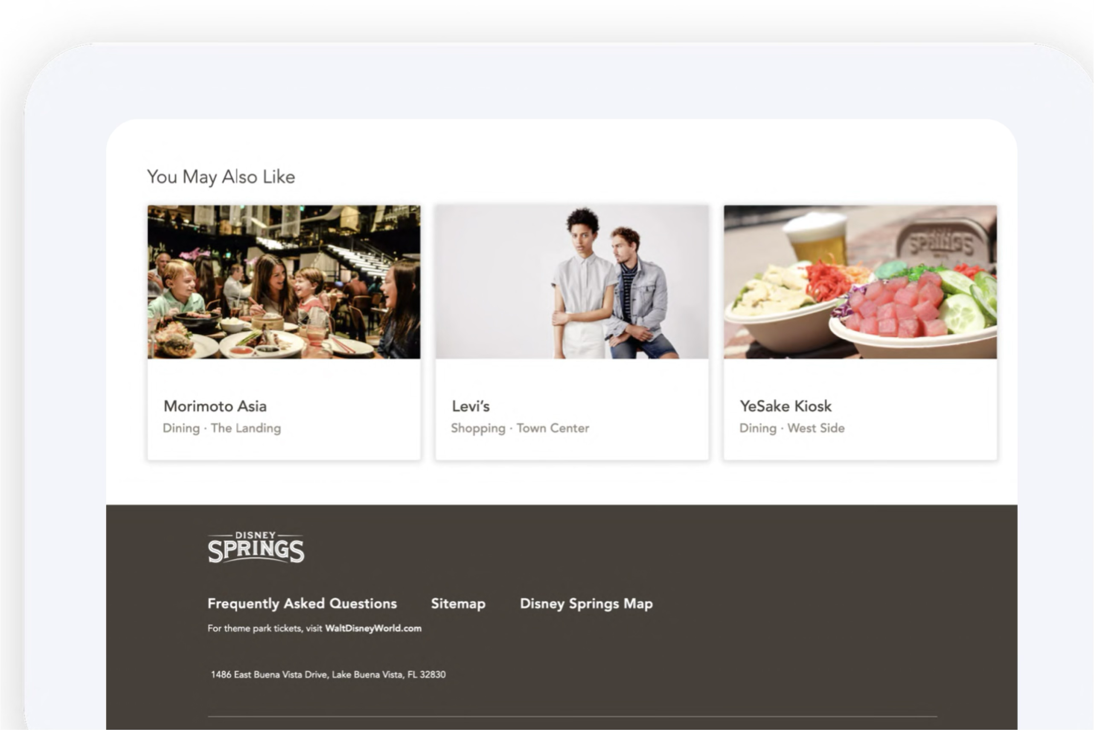Image resolution: width=1094 pixels, height=752 pixels.
Task: Click the 'For theme park tickets, visit' text
Action: coord(265,628)
